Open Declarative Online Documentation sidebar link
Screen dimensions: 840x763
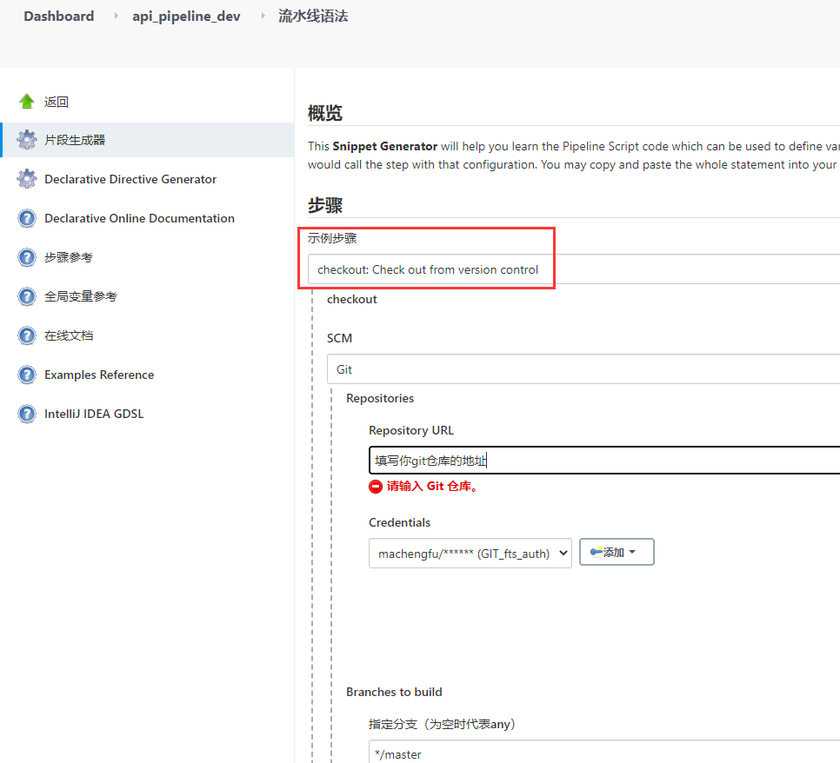click(139, 218)
